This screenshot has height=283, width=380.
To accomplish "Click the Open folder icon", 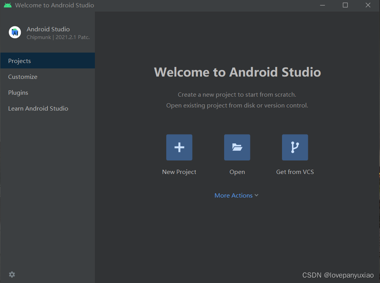I will 237,147.
